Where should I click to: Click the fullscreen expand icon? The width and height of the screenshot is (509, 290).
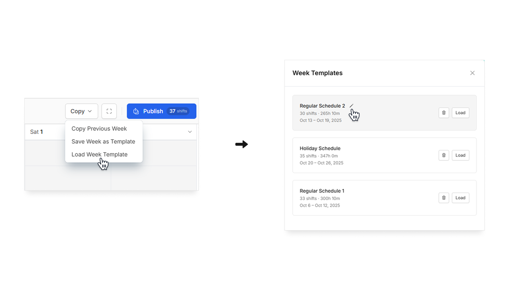click(x=109, y=111)
